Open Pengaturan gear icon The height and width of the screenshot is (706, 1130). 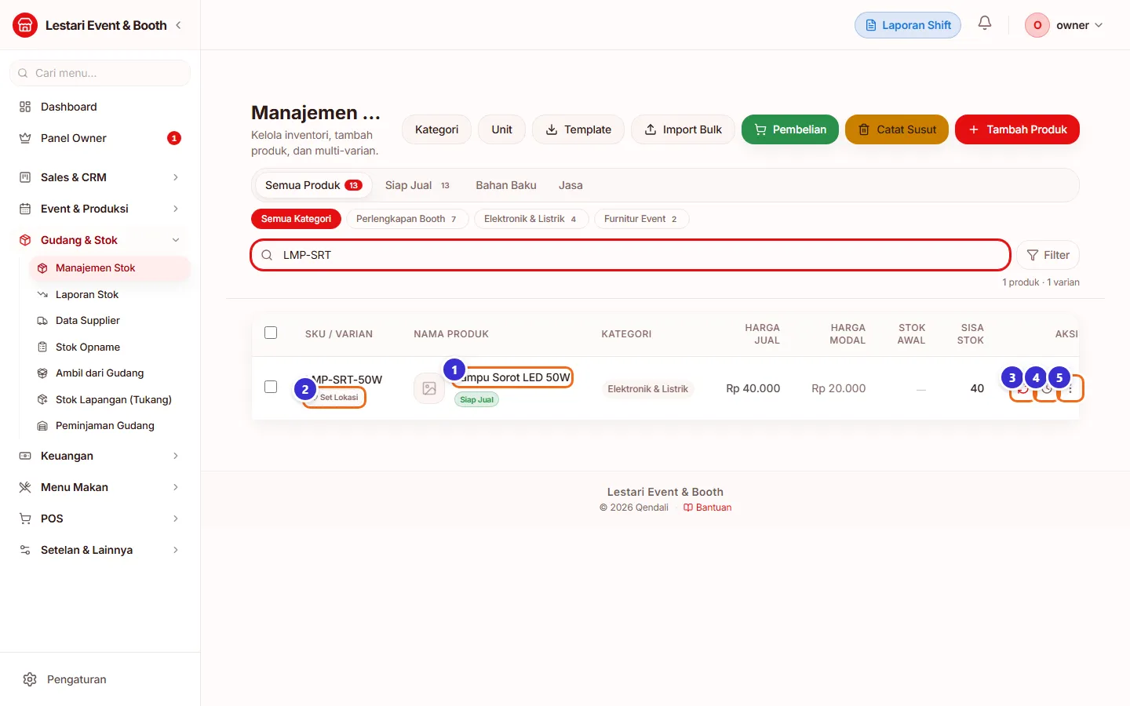click(x=30, y=679)
